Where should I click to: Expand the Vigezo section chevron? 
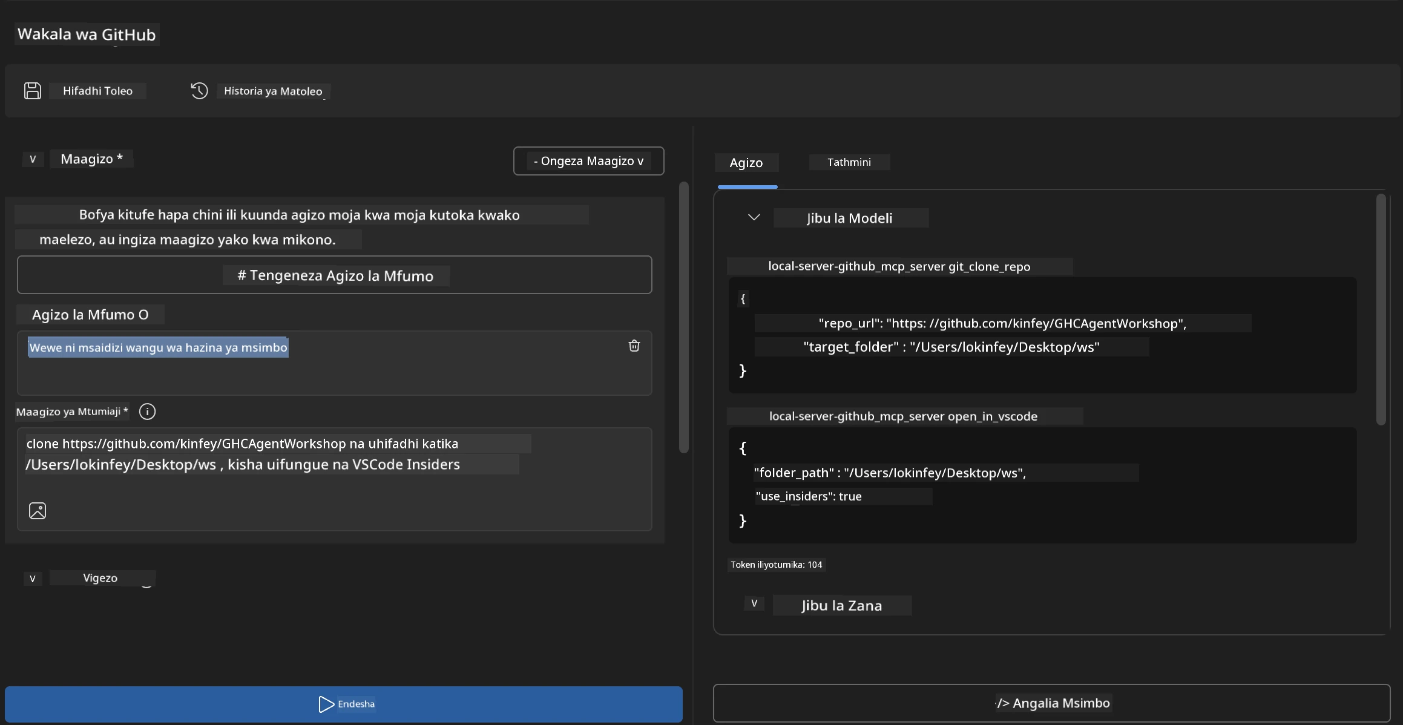(33, 579)
